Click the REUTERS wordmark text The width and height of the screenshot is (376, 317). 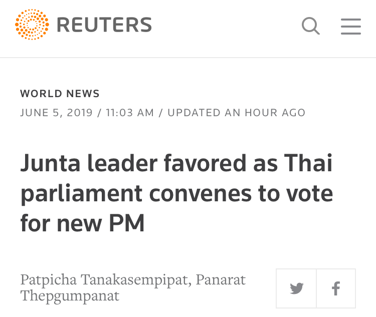(104, 25)
